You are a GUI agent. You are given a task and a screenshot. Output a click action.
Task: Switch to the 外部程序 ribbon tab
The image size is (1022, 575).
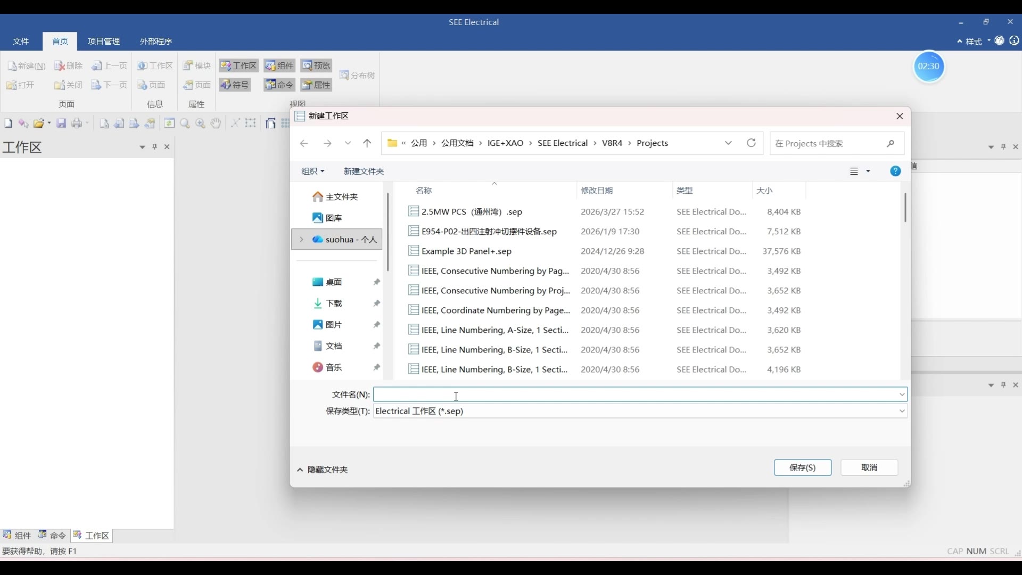coord(156,41)
